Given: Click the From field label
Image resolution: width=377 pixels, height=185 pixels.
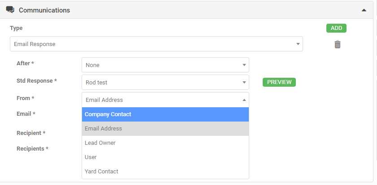Looking at the screenshot, I should pyautogui.click(x=25, y=98).
